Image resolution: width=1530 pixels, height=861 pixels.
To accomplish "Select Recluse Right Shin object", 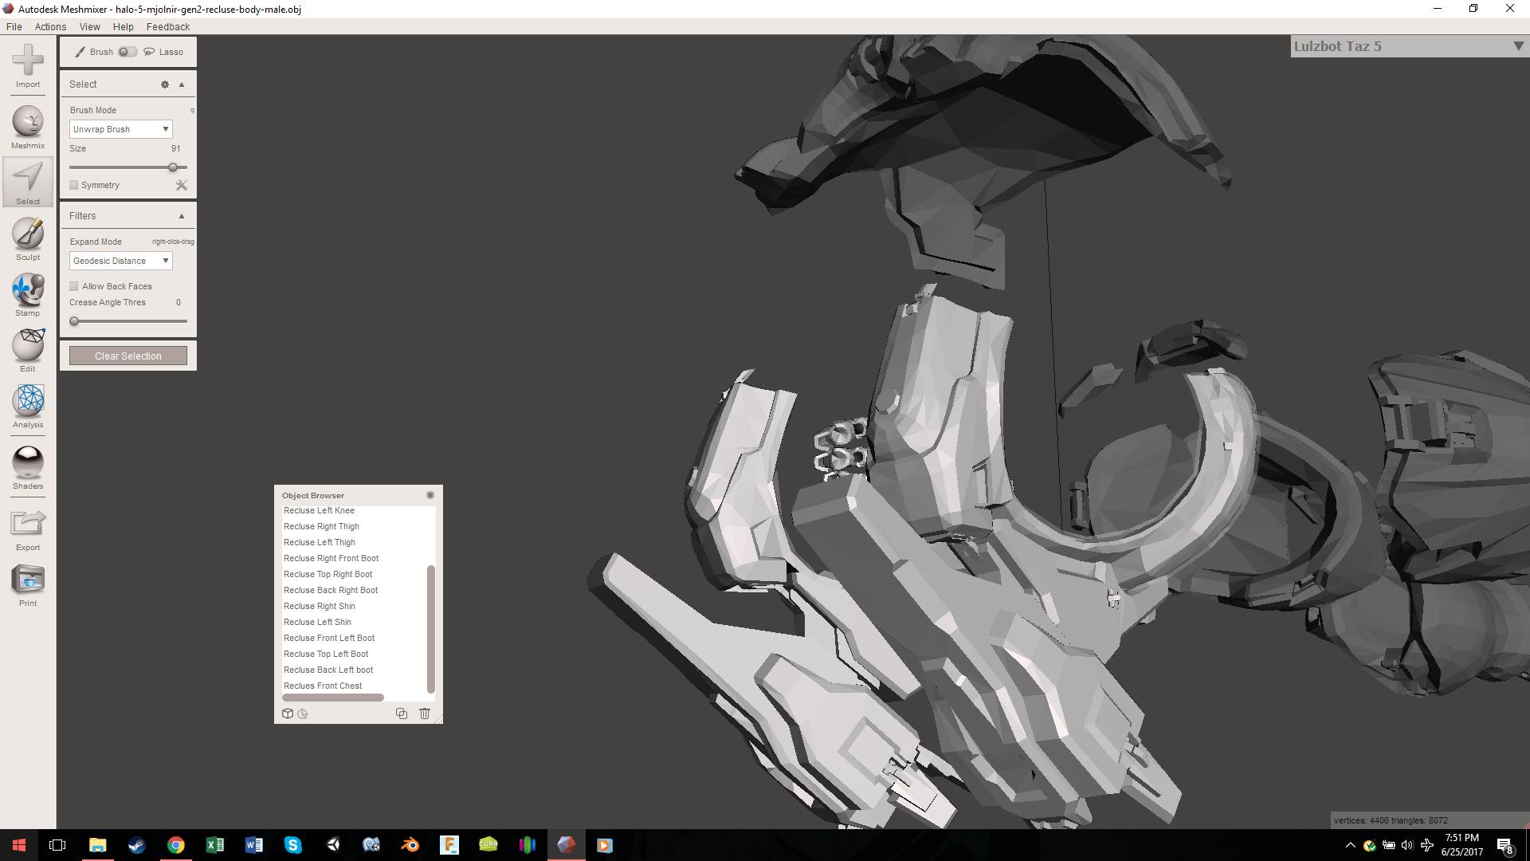I will (x=320, y=606).
